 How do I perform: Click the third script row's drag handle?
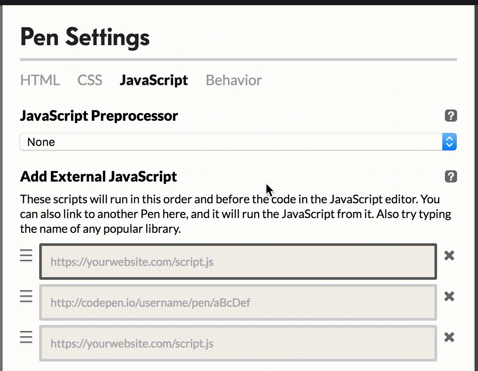pos(26,337)
